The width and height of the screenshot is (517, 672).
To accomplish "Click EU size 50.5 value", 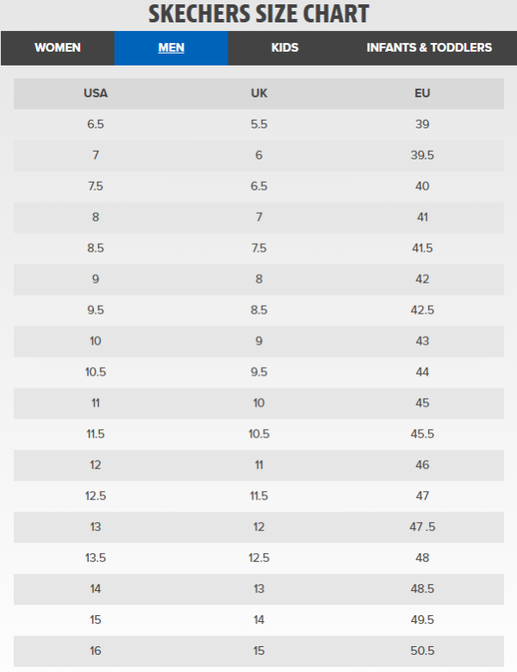I will click(x=422, y=651).
